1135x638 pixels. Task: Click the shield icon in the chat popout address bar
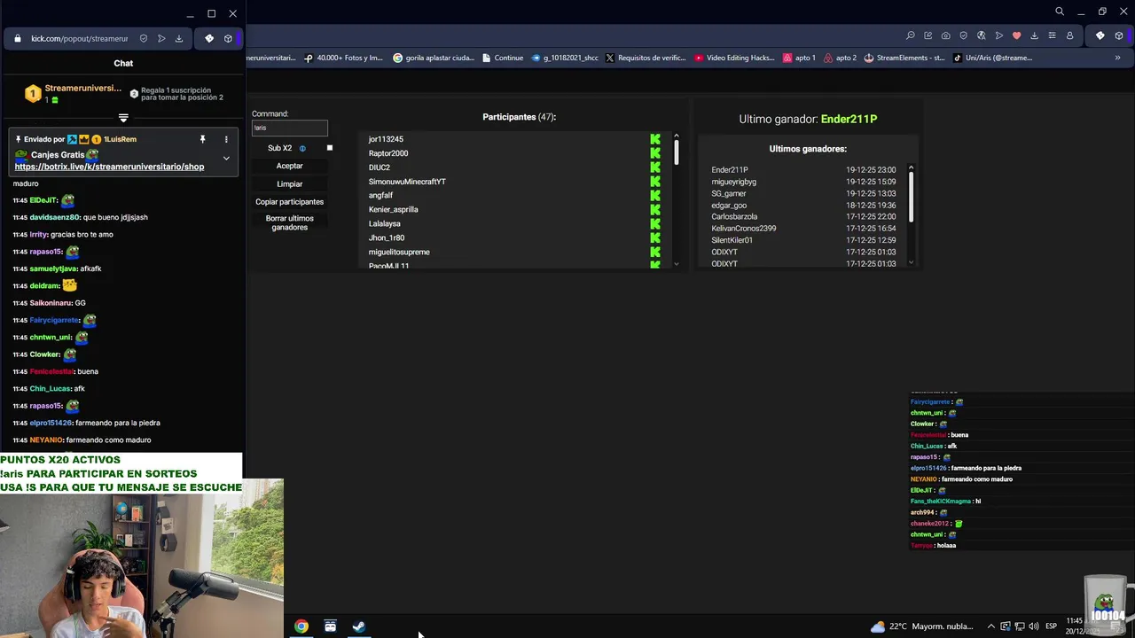tap(144, 38)
